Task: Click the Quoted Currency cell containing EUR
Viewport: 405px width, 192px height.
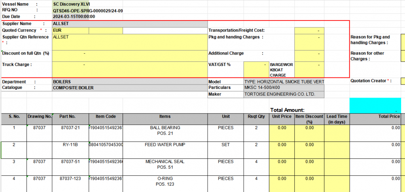Action: click(x=70, y=30)
